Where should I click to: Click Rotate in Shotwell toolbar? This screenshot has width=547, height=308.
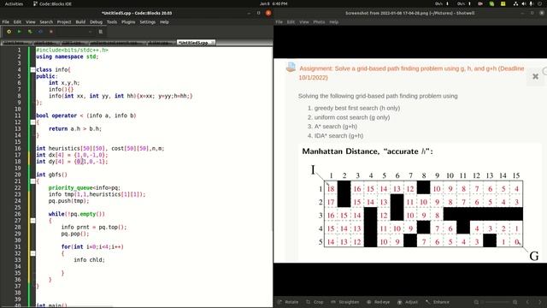(x=288, y=302)
